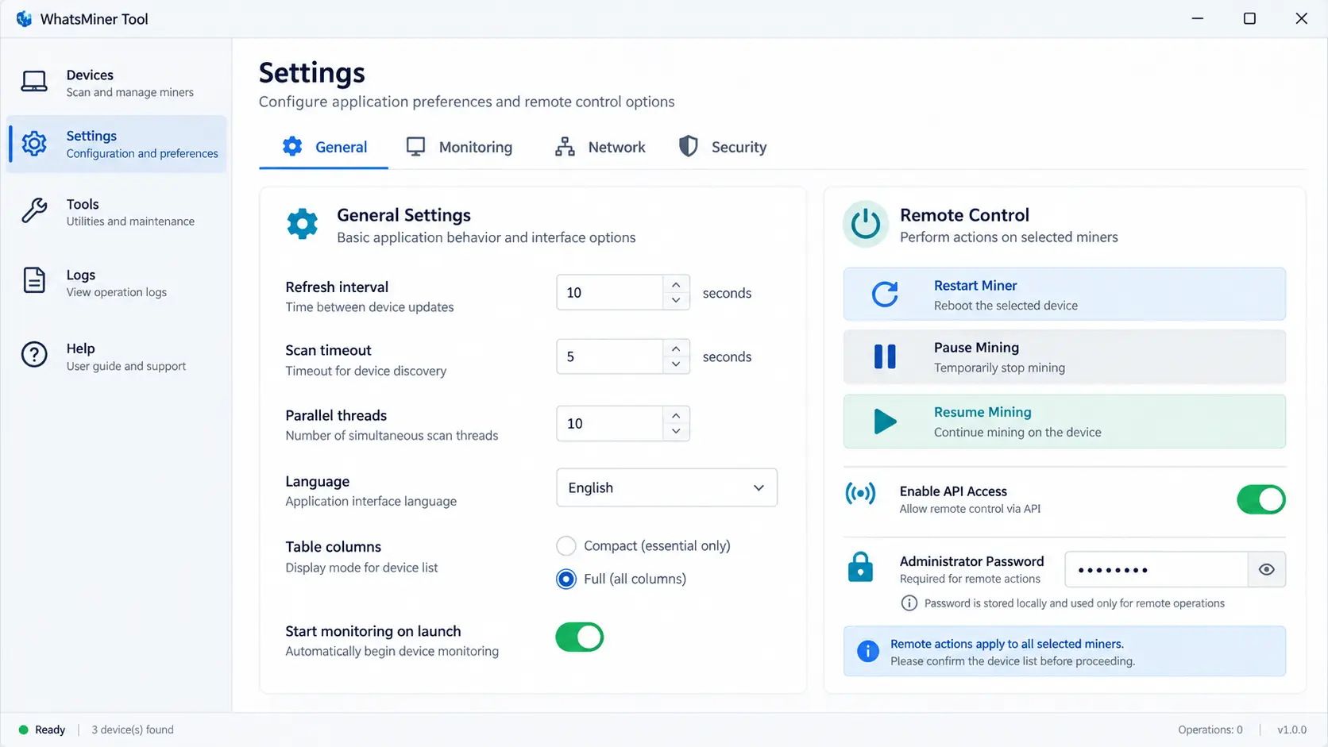Viewport: 1328px width, 747px height.
Task: Click the WhatsMiner Tool logo icon
Action: pos(24,19)
